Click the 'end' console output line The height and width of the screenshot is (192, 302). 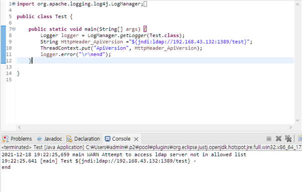tap(6, 167)
